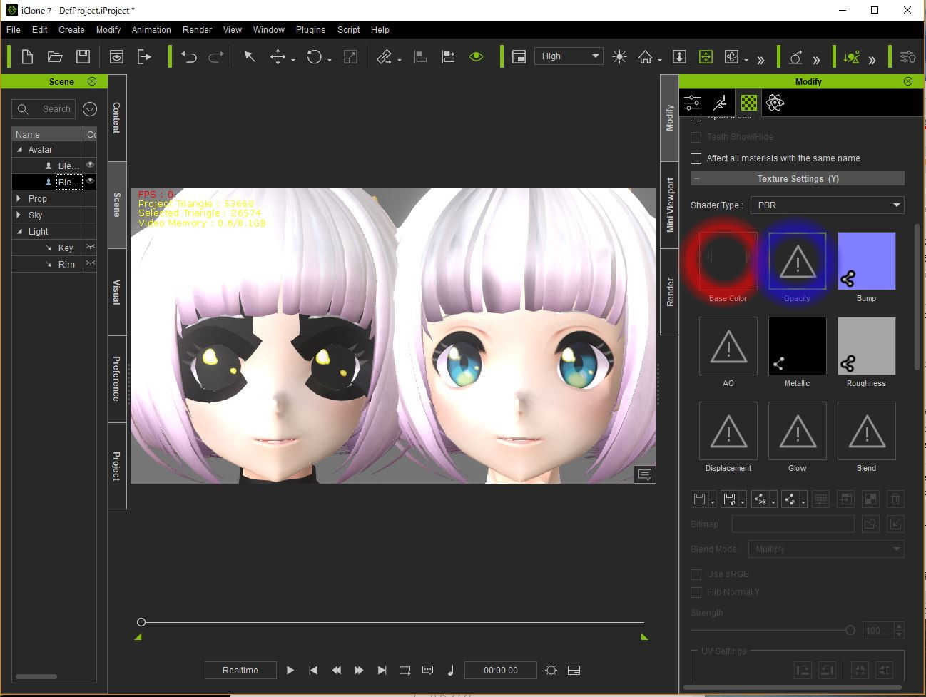Screen dimensions: 926x697
Task: Toggle visibility of the Rim light
Action: tap(90, 263)
